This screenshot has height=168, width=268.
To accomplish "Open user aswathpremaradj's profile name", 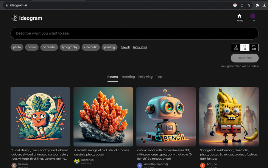I will pyautogui.click(x=156, y=164).
